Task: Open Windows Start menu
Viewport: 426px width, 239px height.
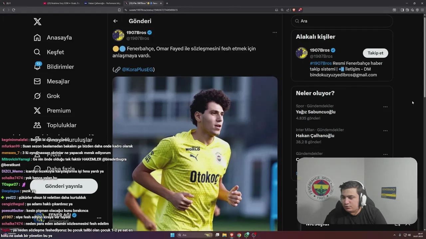Action: click(172, 235)
